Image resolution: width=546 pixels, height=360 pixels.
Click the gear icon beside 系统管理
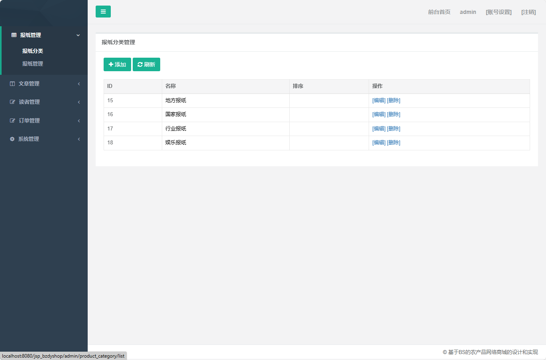(x=12, y=139)
